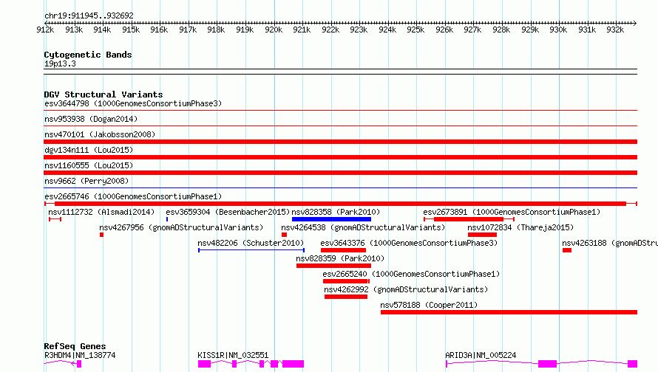The width and height of the screenshot is (658, 372).
Task: Click the small red nsv4267956 marker
Action: tap(101, 235)
